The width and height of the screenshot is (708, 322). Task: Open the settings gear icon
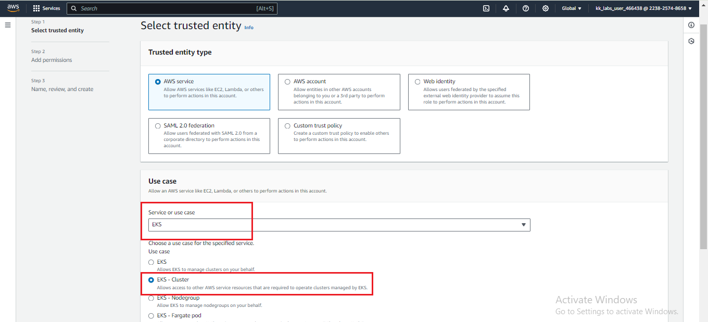click(x=546, y=8)
